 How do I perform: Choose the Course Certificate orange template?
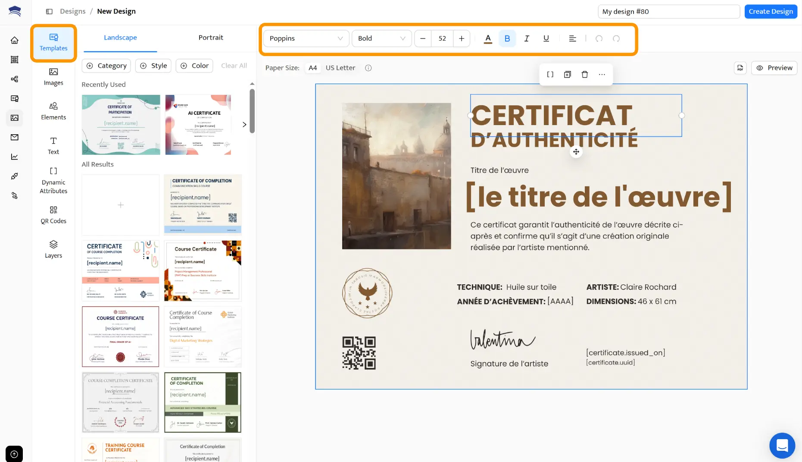[203, 271]
